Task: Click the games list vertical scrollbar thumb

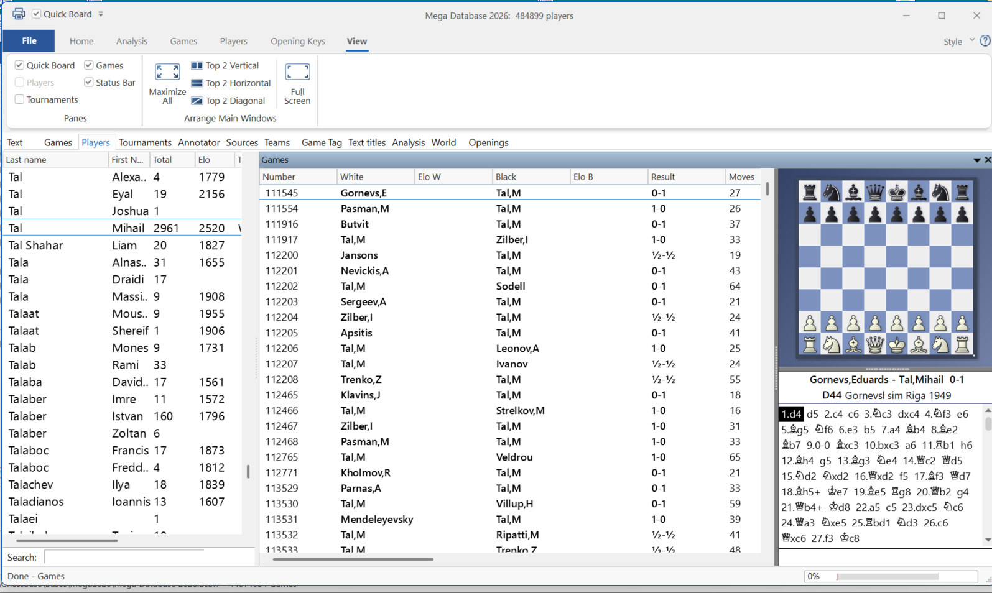Action: click(x=767, y=188)
